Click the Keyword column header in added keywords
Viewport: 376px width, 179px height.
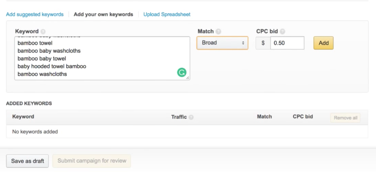coord(23,116)
